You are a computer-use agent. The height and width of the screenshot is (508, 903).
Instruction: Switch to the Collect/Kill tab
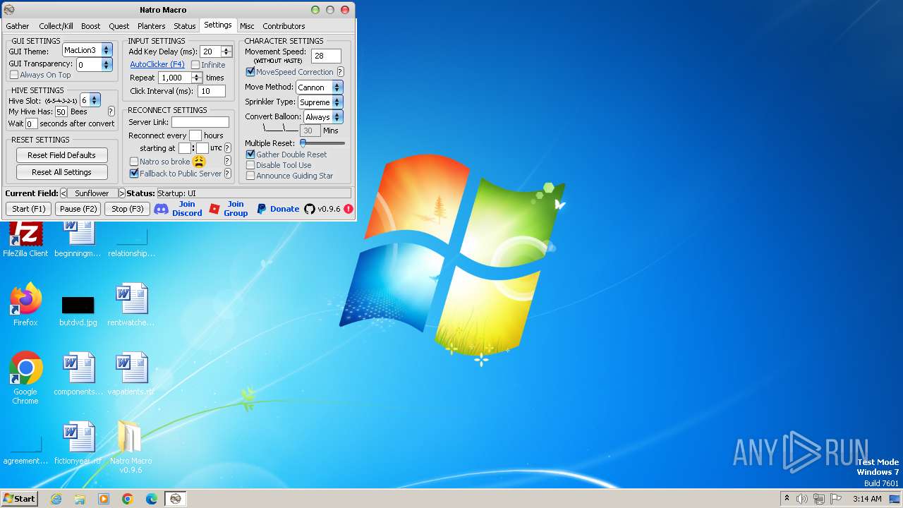(56, 26)
